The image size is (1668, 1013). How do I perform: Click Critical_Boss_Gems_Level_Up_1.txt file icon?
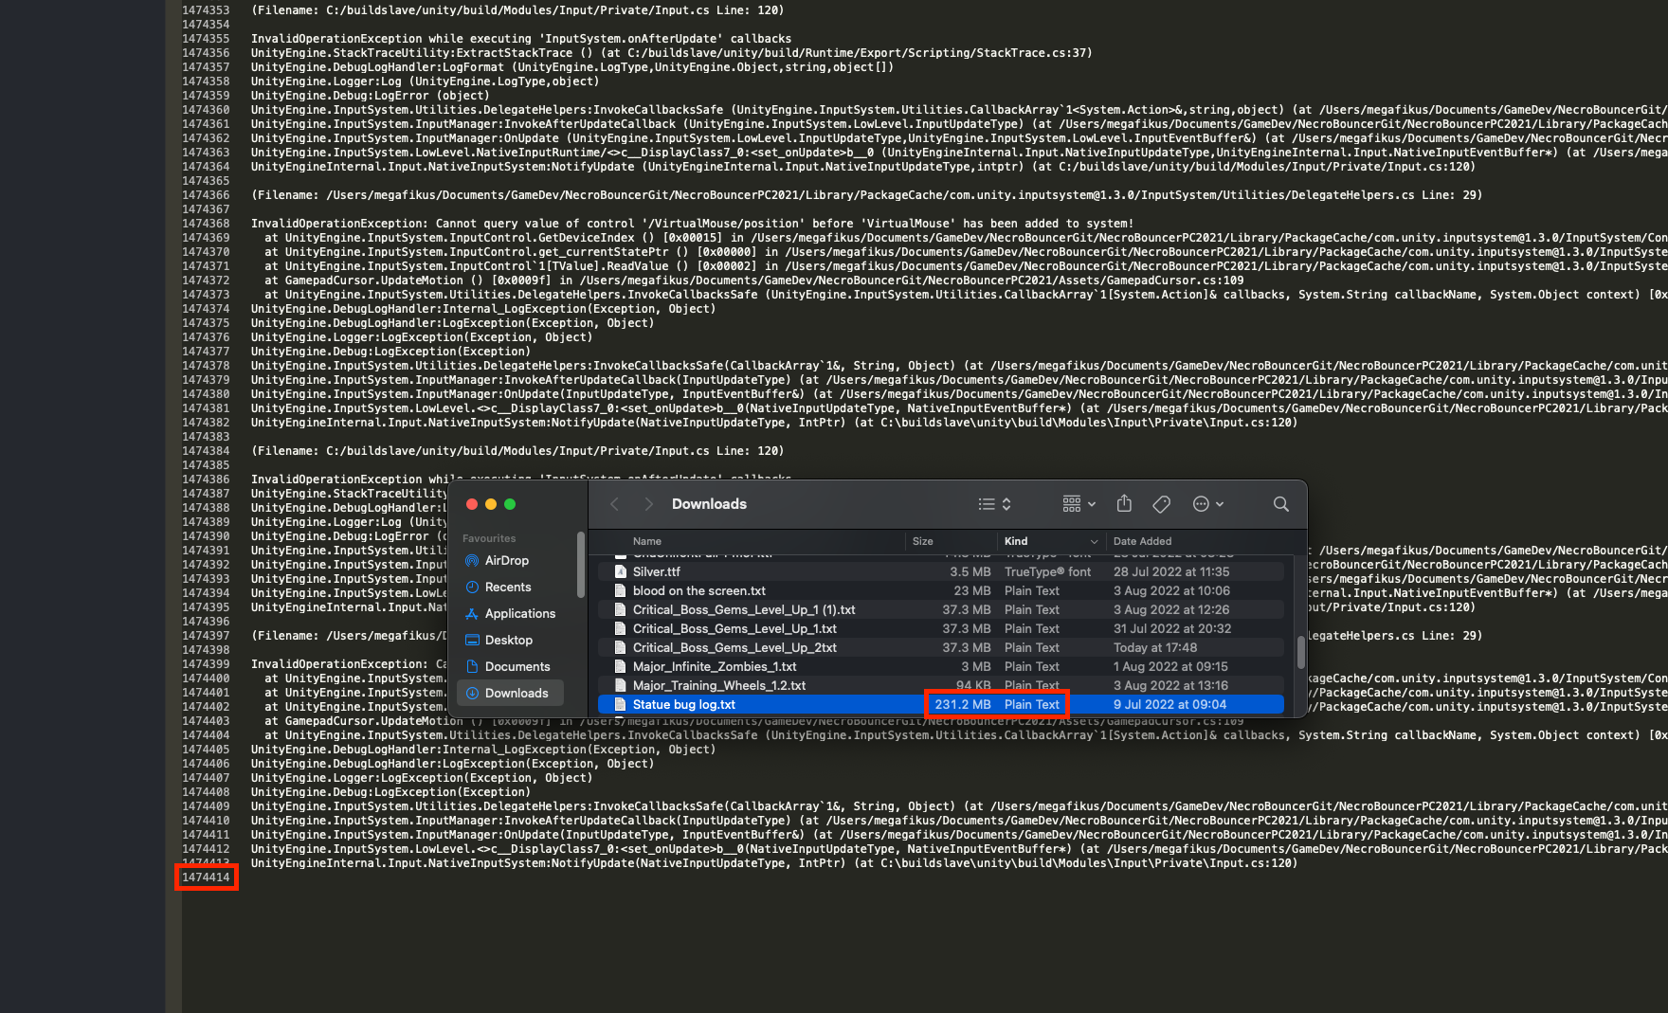click(x=621, y=629)
